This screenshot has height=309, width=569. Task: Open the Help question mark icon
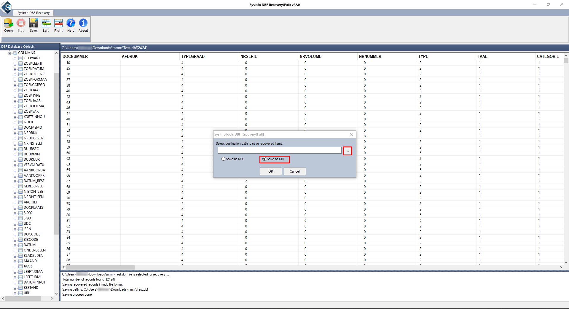(x=71, y=23)
